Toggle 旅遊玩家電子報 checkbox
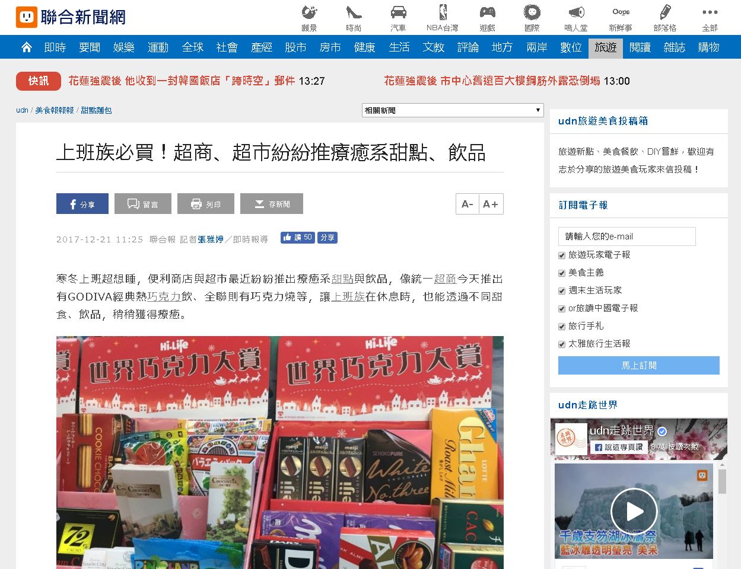 click(562, 255)
